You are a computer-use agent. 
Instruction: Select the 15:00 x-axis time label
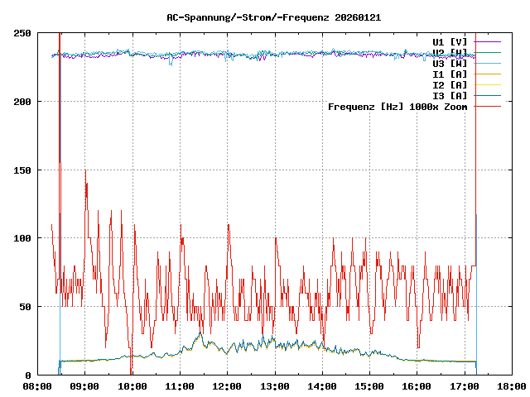(369, 386)
